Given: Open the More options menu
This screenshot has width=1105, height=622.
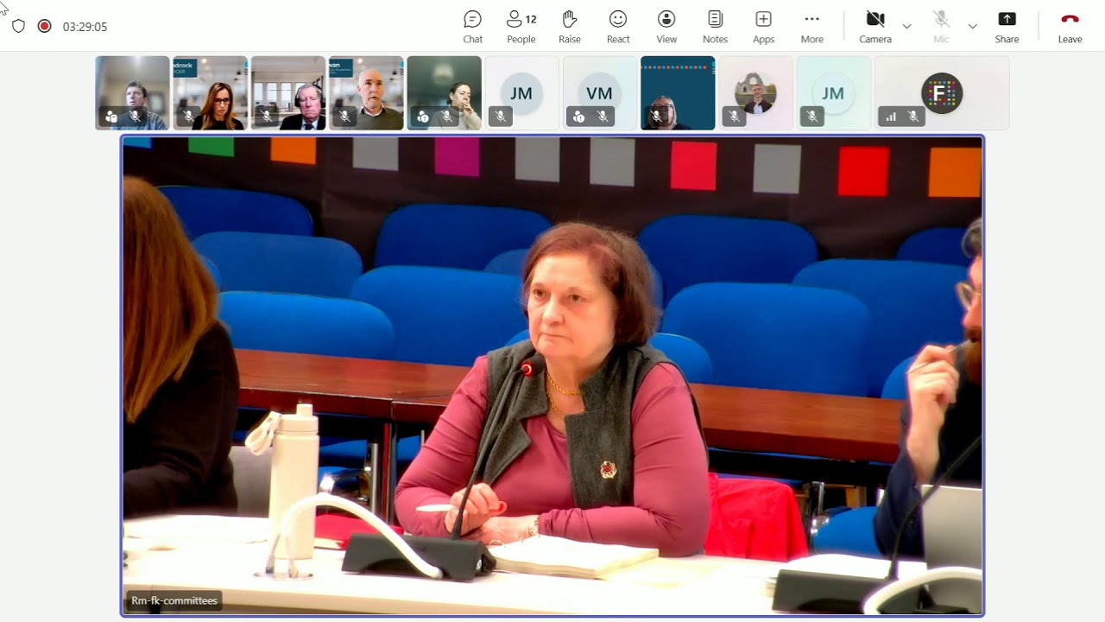Looking at the screenshot, I should point(811,27).
